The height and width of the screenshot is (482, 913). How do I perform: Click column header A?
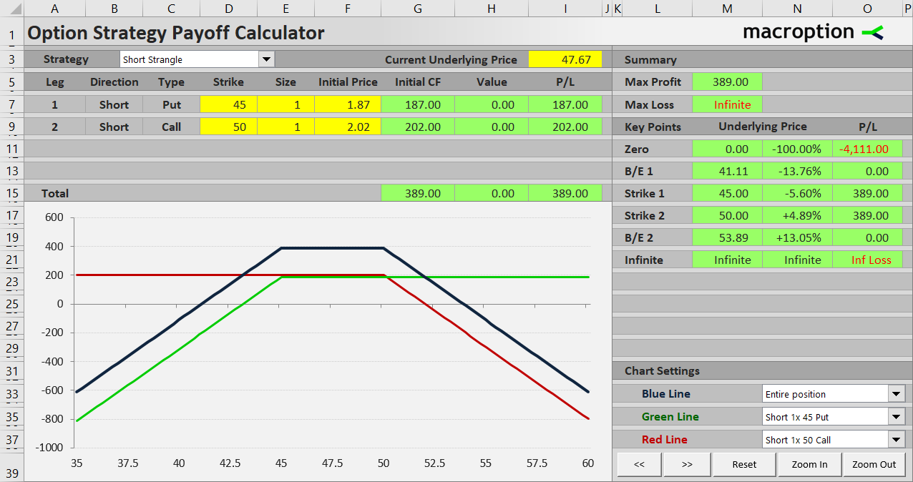55,8
